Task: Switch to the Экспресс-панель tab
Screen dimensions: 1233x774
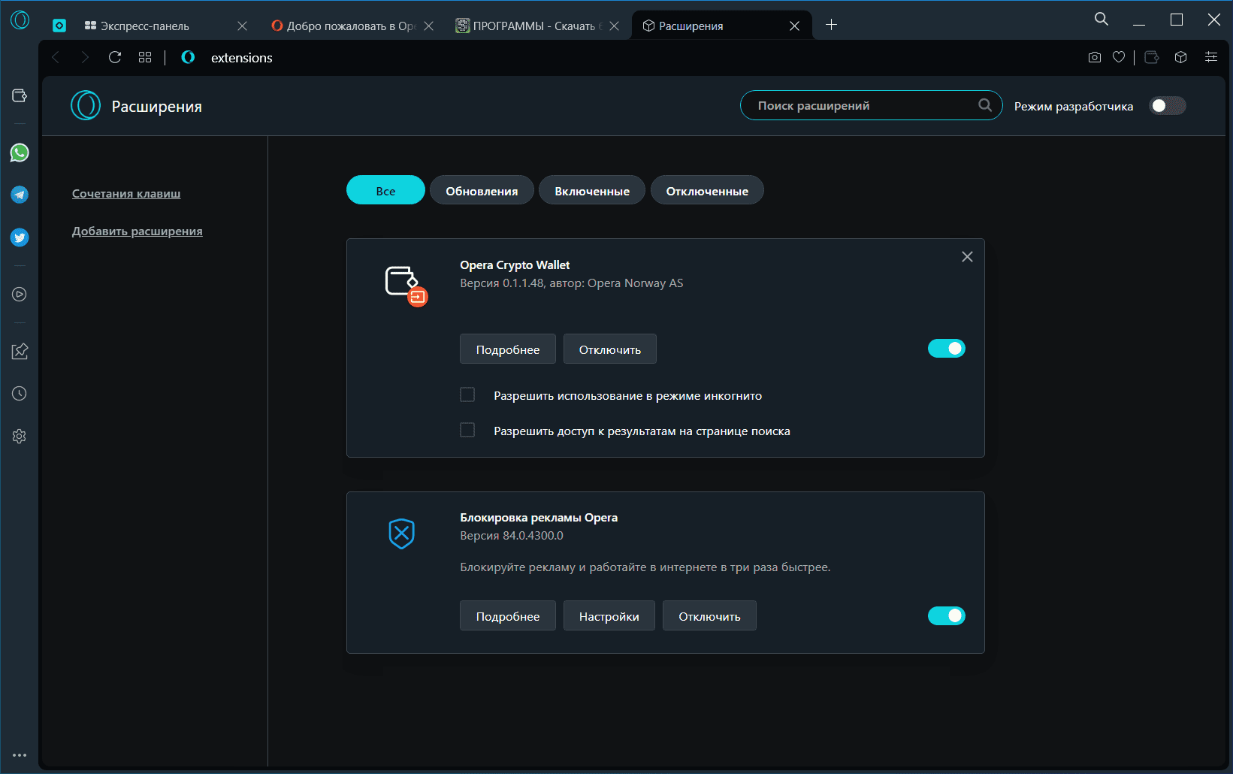Action: pos(154,26)
